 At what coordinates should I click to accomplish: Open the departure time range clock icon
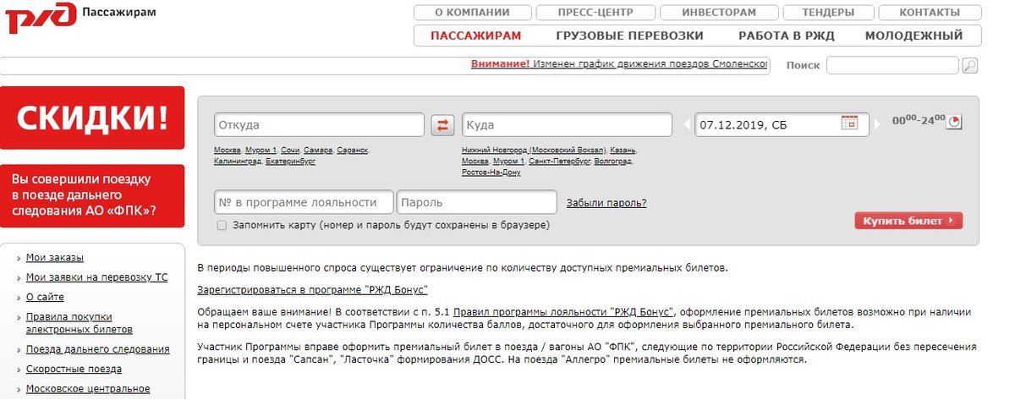click(955, 122)
